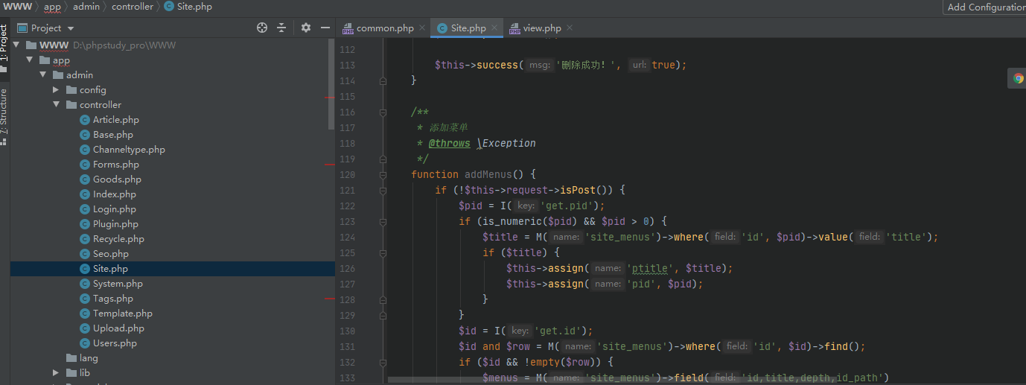This screenshot has height=385, width=1026.
Task: Fold the doc comment at line 116
Action: point(383,112)
